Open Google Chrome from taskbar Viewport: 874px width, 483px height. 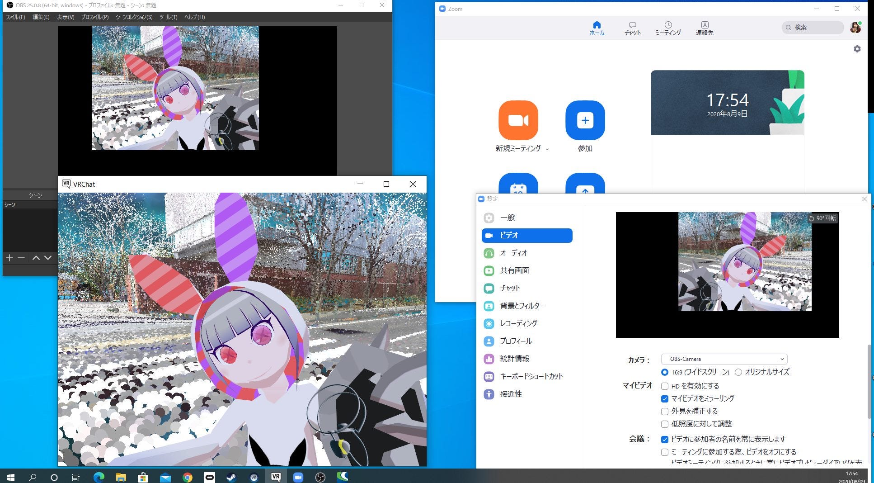[x=187, y=477]
